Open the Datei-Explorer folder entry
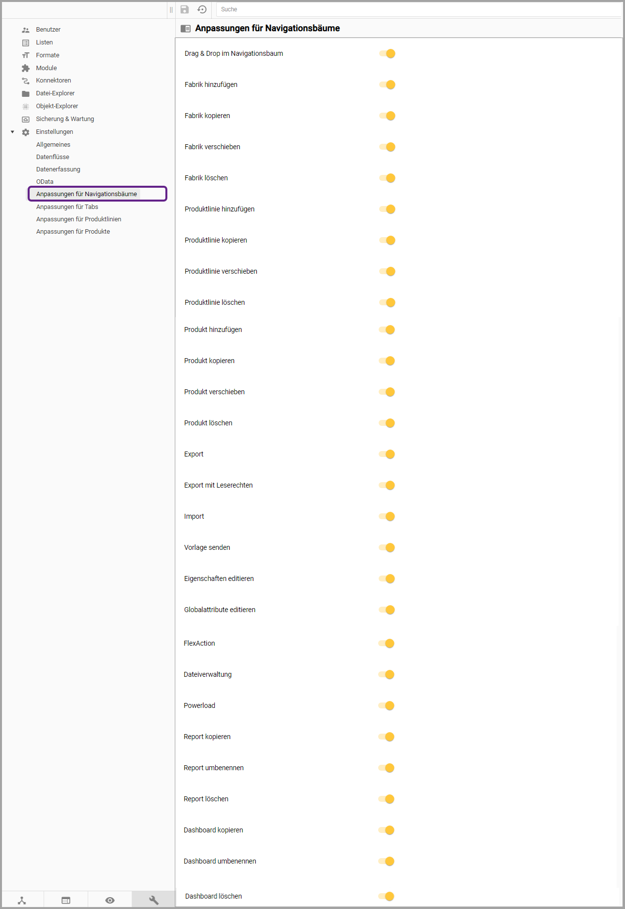The height and width of the screenshot is (909, 625). 55,93
